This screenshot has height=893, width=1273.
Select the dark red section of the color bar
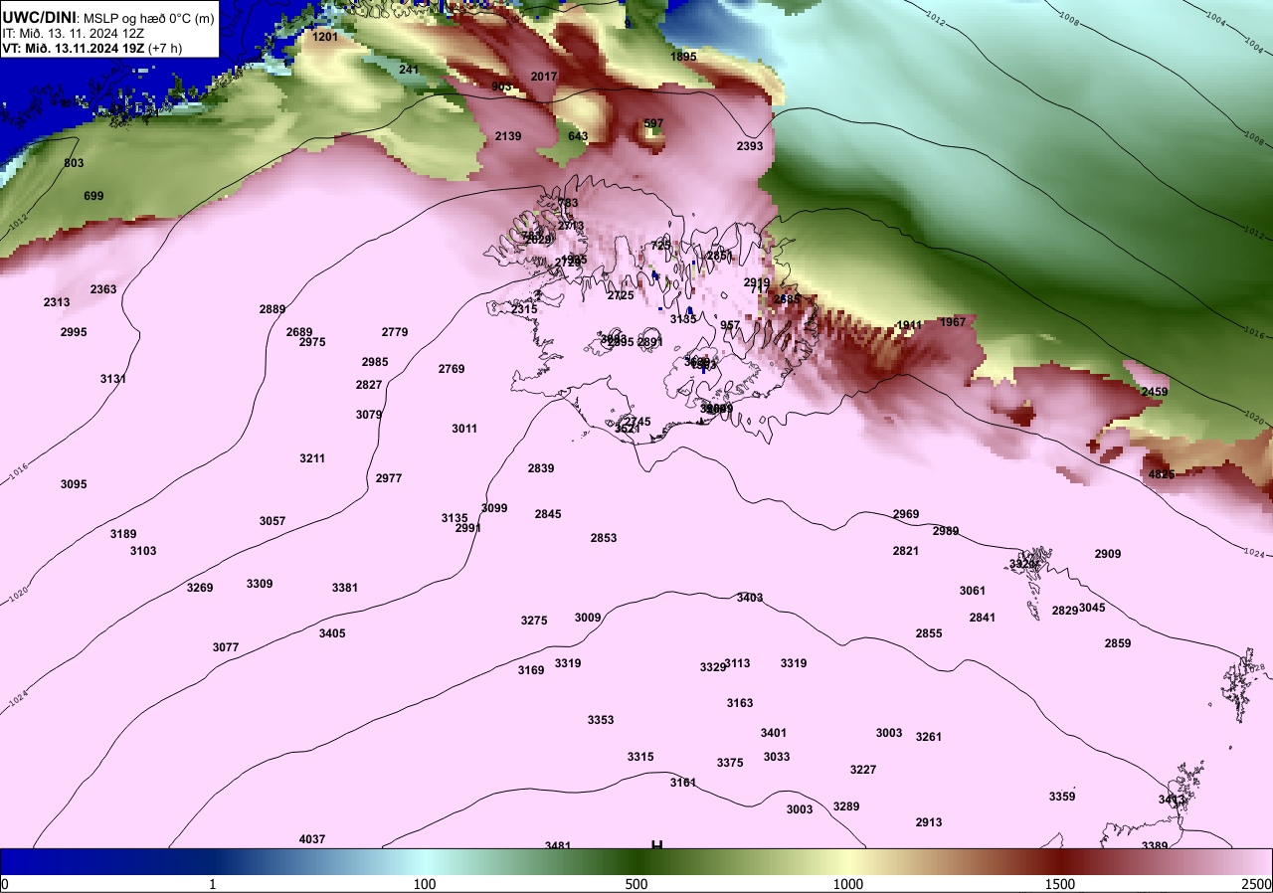coord(1060,861)
